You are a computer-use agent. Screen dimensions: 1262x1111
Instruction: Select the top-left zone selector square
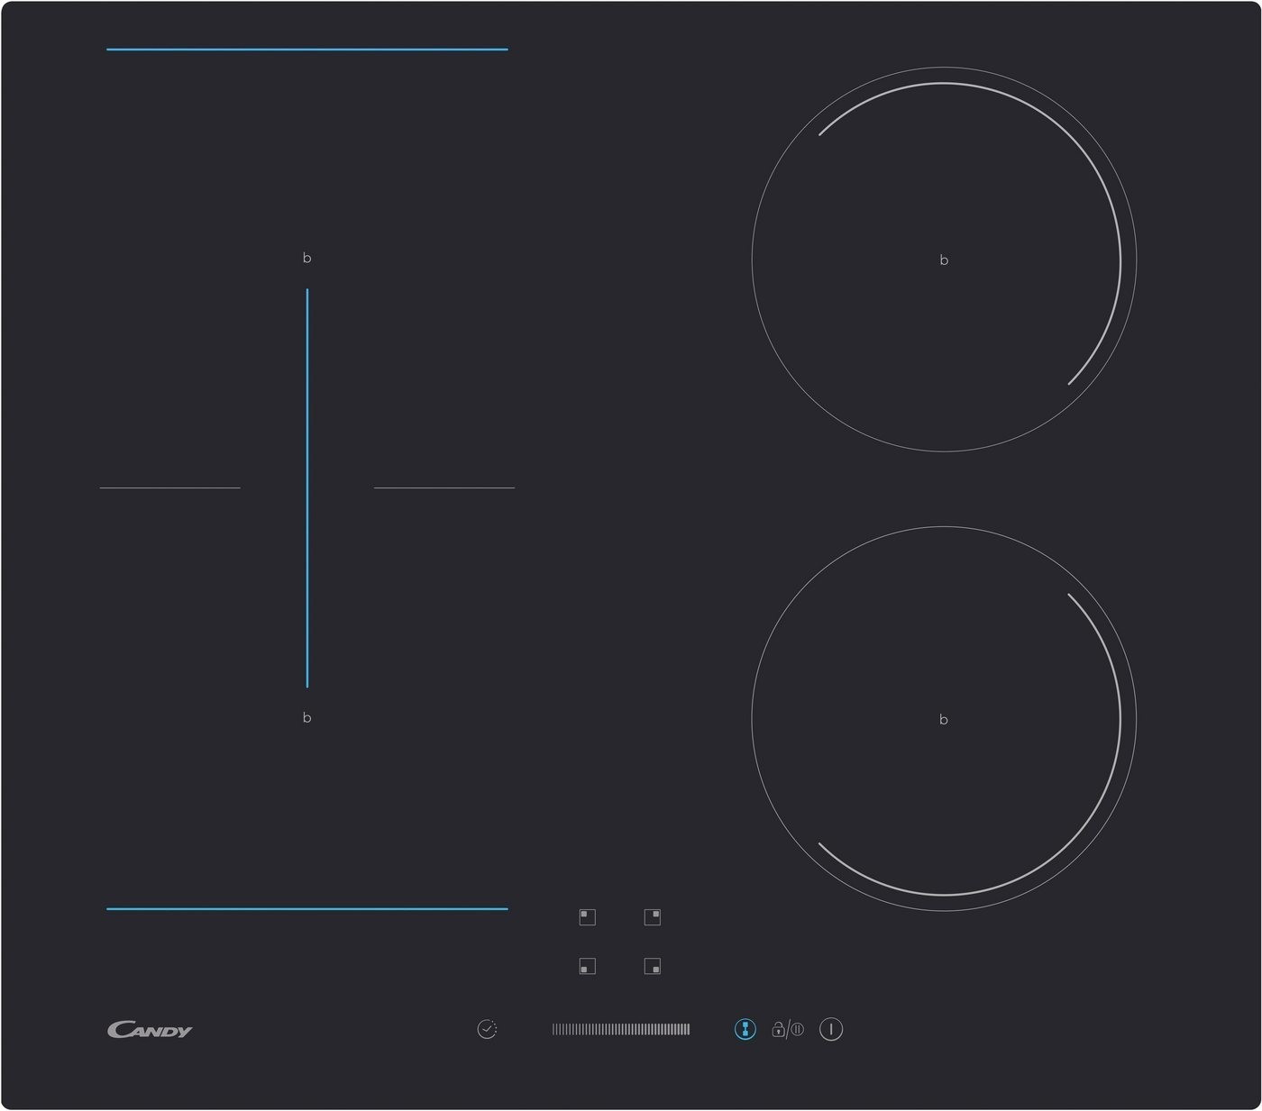(x=587, y=917)
